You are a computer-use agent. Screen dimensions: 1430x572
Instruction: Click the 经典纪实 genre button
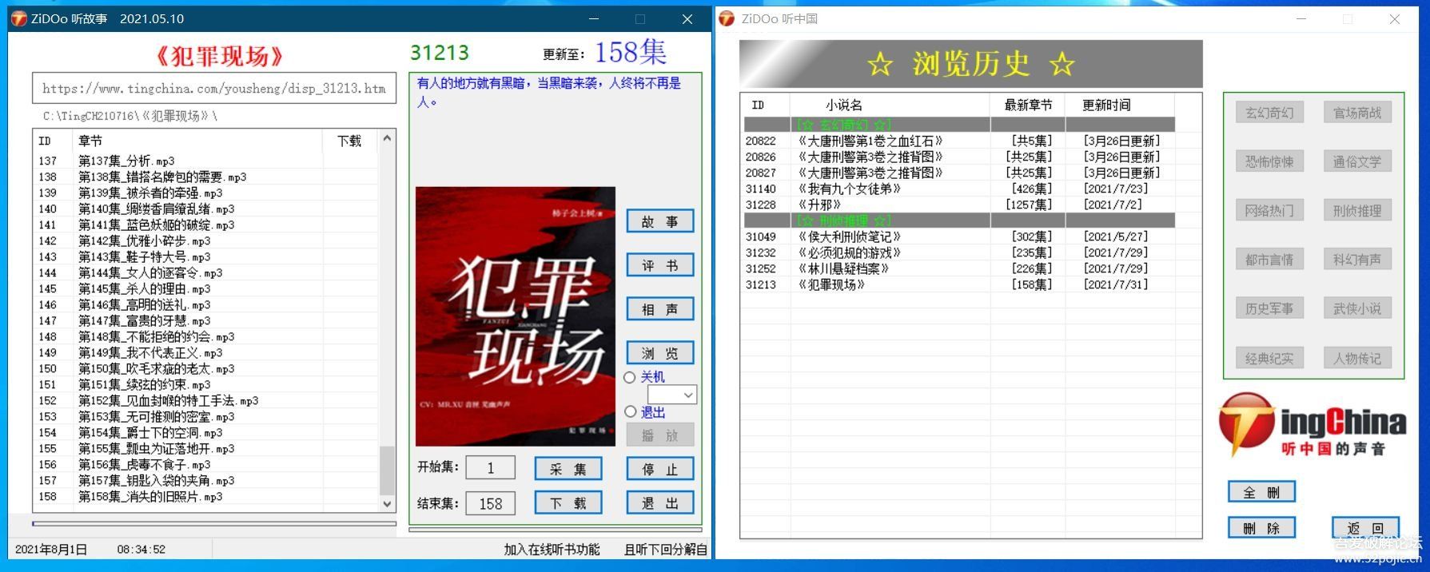tap(1269, 358)
